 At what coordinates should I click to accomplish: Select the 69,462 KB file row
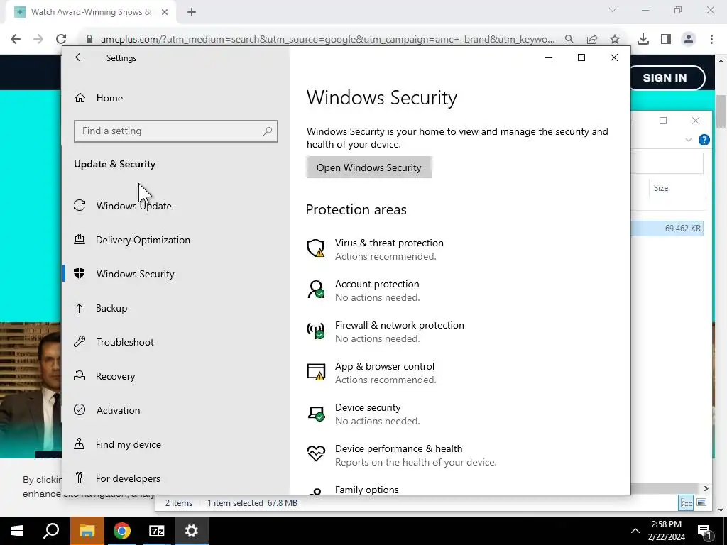[x=667, y=229]
